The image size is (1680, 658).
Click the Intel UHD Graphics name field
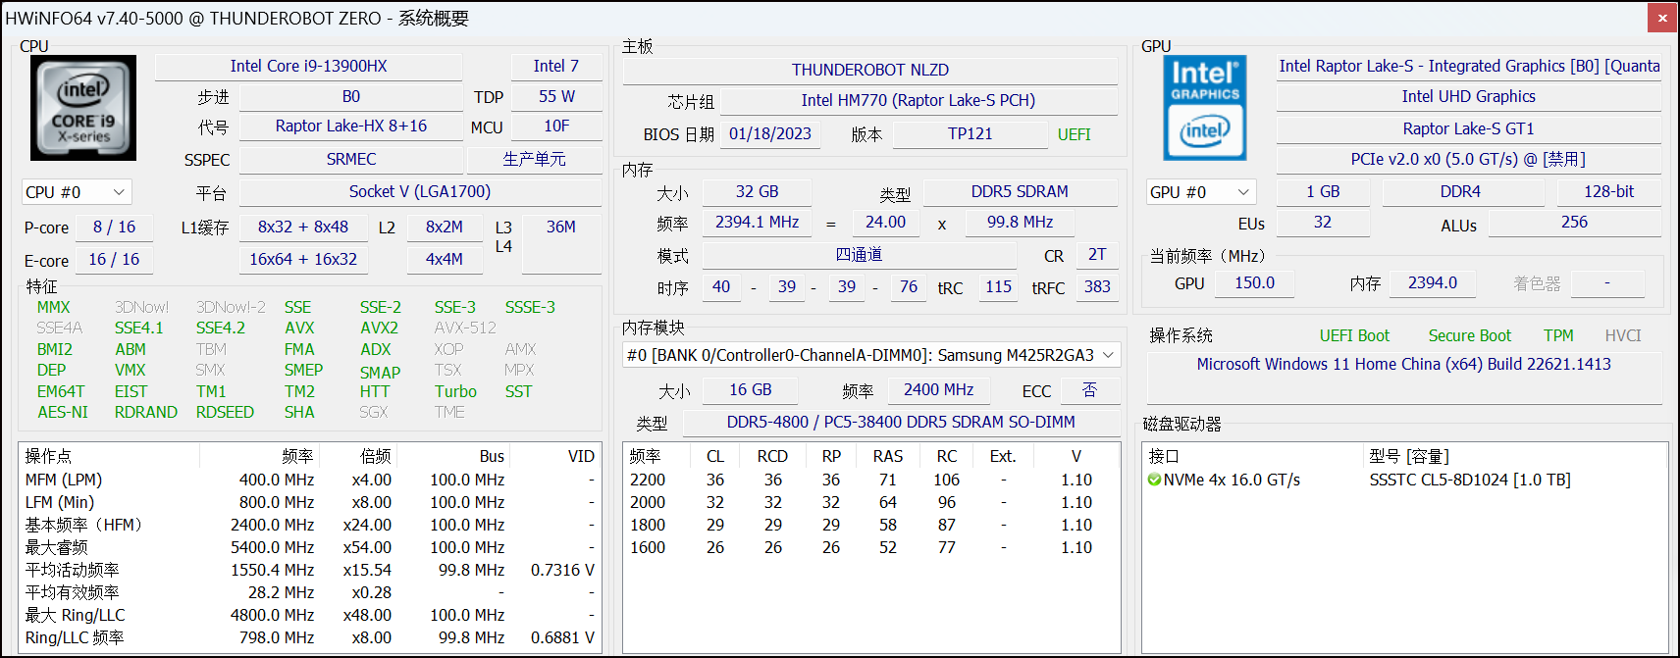1468,96
